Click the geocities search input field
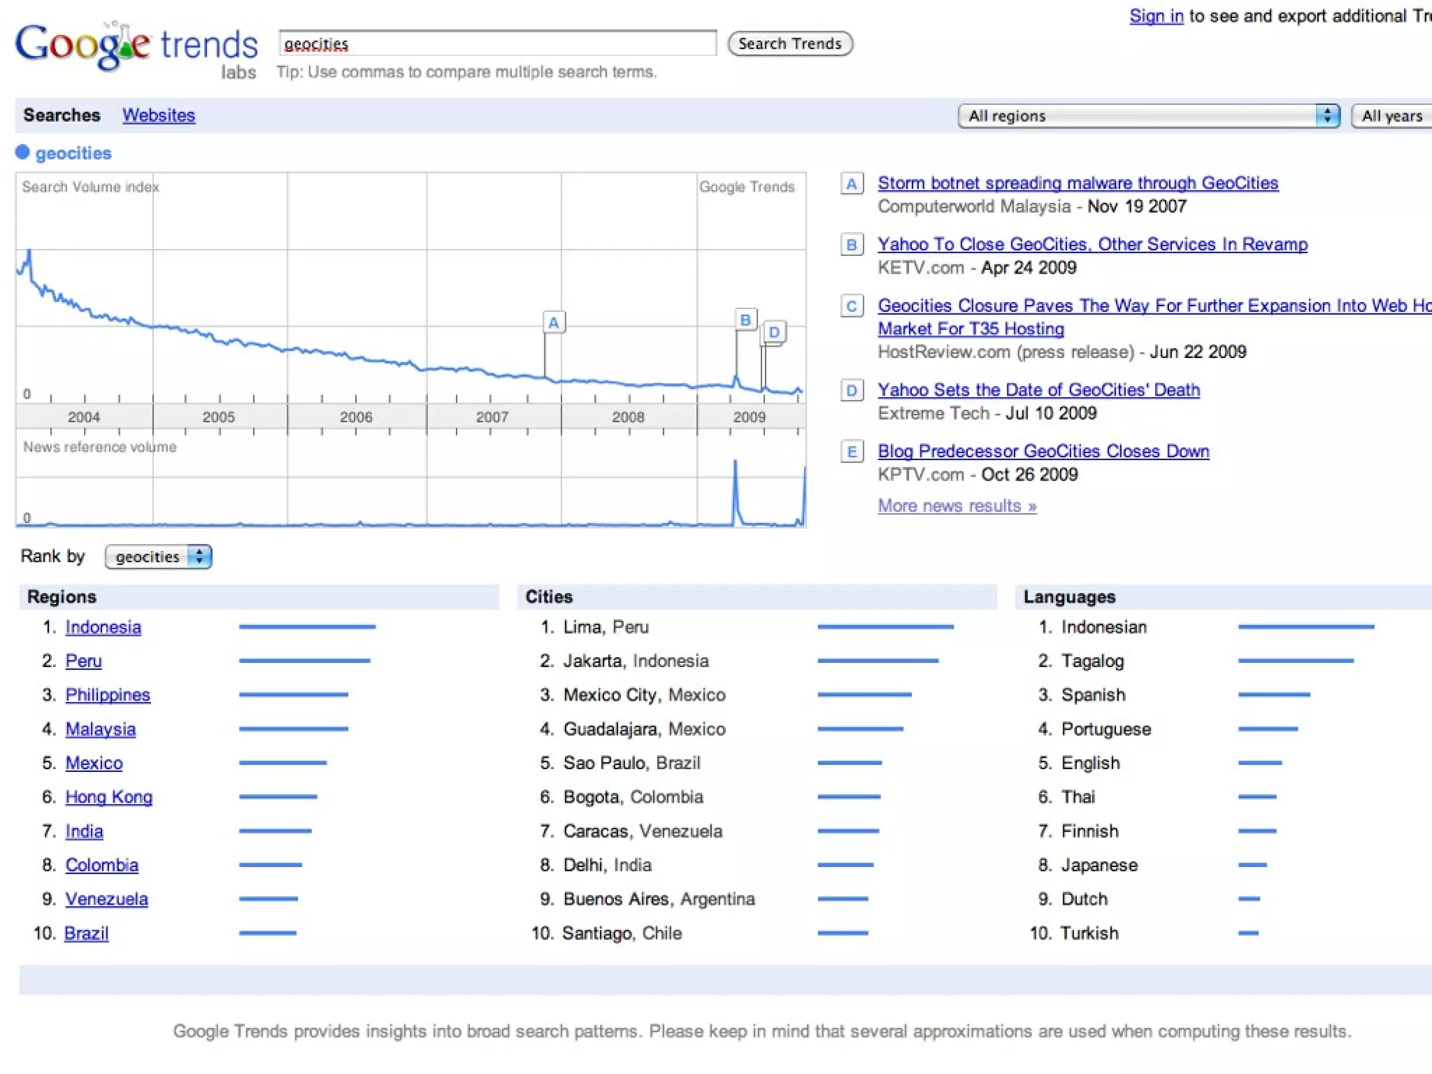The width and height of the screenshot is (1432, 1074). [497, 43]
